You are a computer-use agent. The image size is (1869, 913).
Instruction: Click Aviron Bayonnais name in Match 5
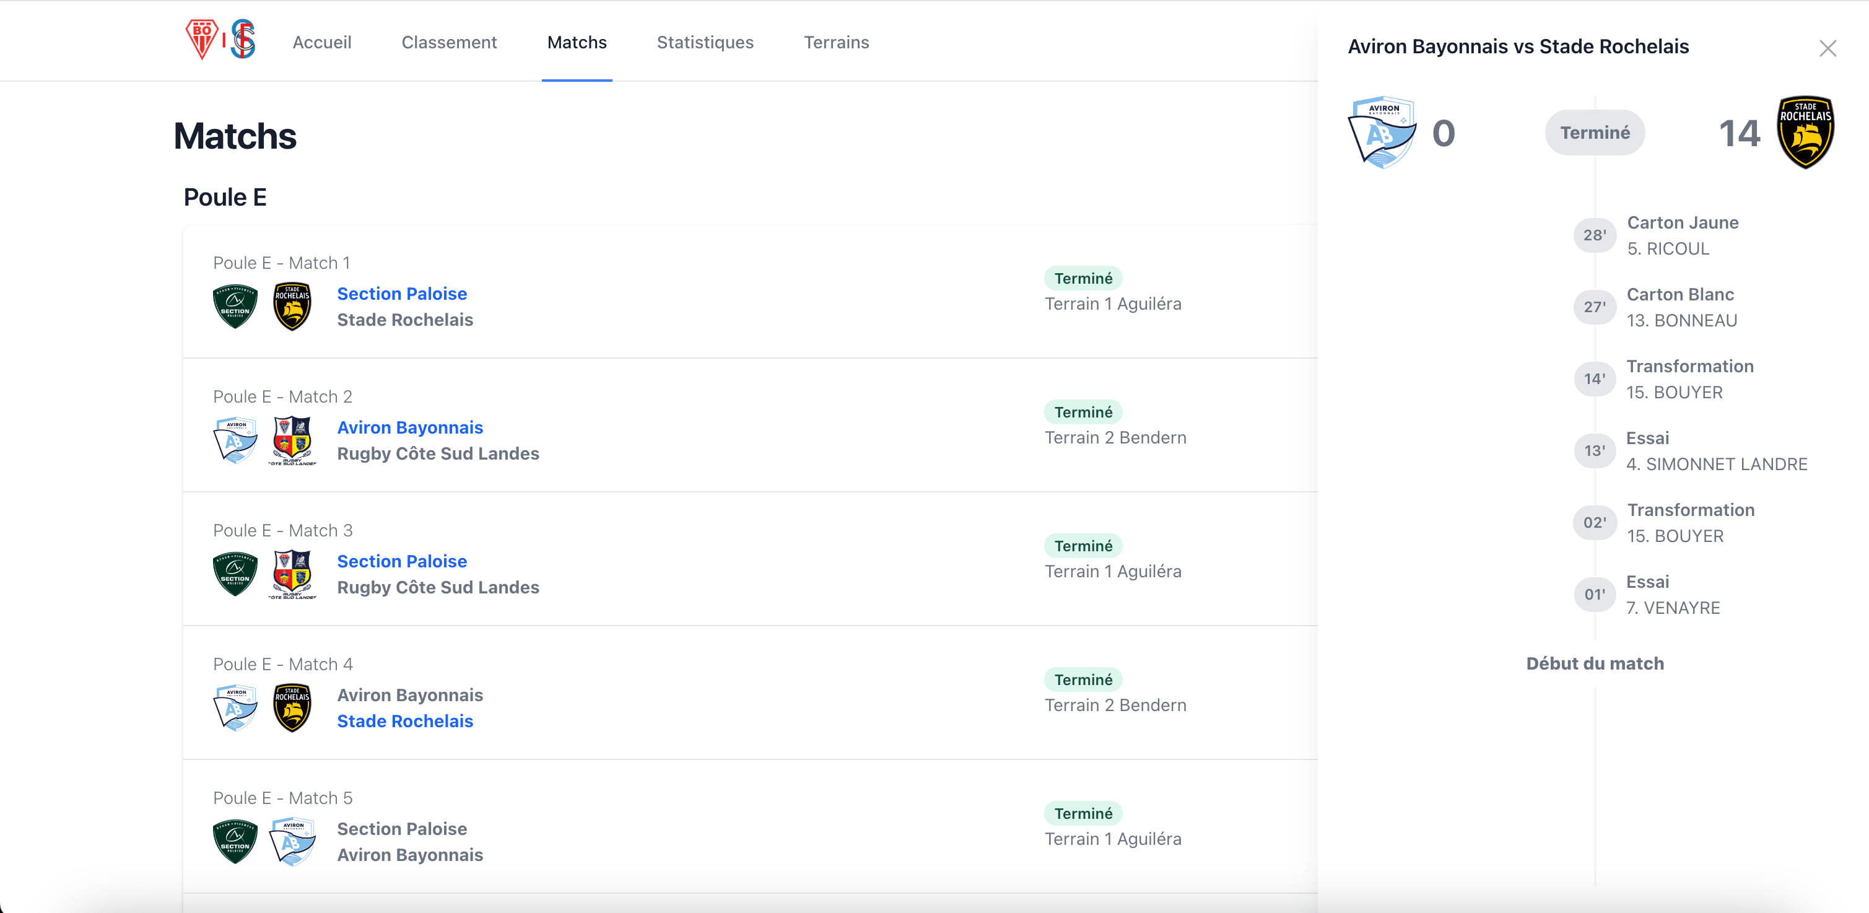410,854
